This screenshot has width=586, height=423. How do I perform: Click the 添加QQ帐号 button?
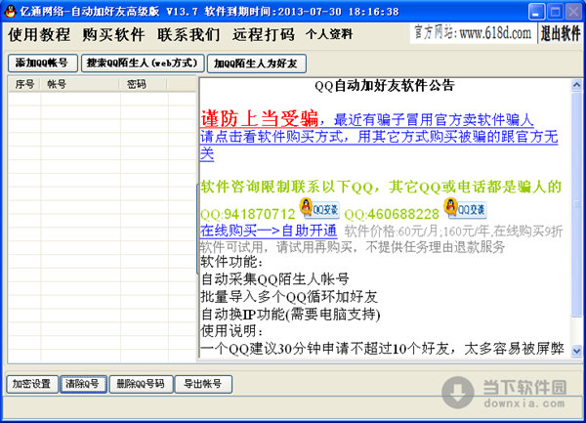coord(43,63)
